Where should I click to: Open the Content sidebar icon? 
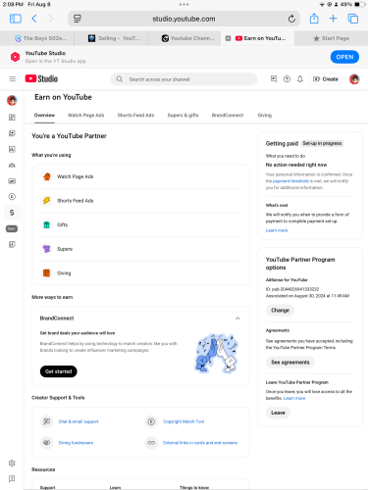click(12, 133)
